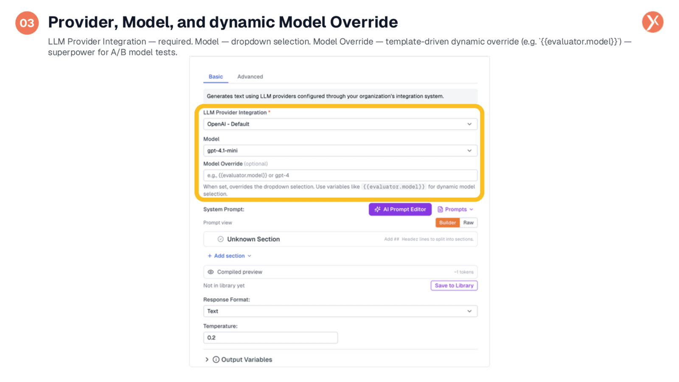The image size is (679, 382).
Task: Click the sparkle icon in AI Prompt Editor
Action: (x=377, y=209)
